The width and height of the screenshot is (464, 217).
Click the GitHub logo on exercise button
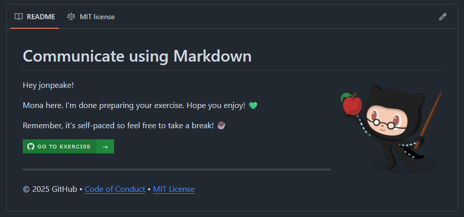pyautogui.click(x=31, y=146)
